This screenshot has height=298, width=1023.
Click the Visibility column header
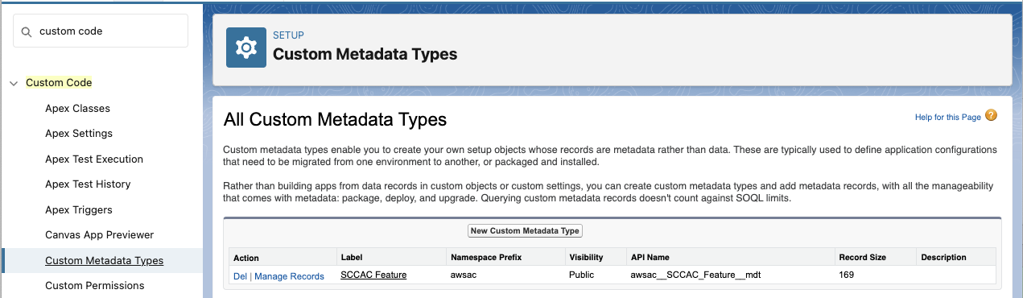tap(586, 258)
